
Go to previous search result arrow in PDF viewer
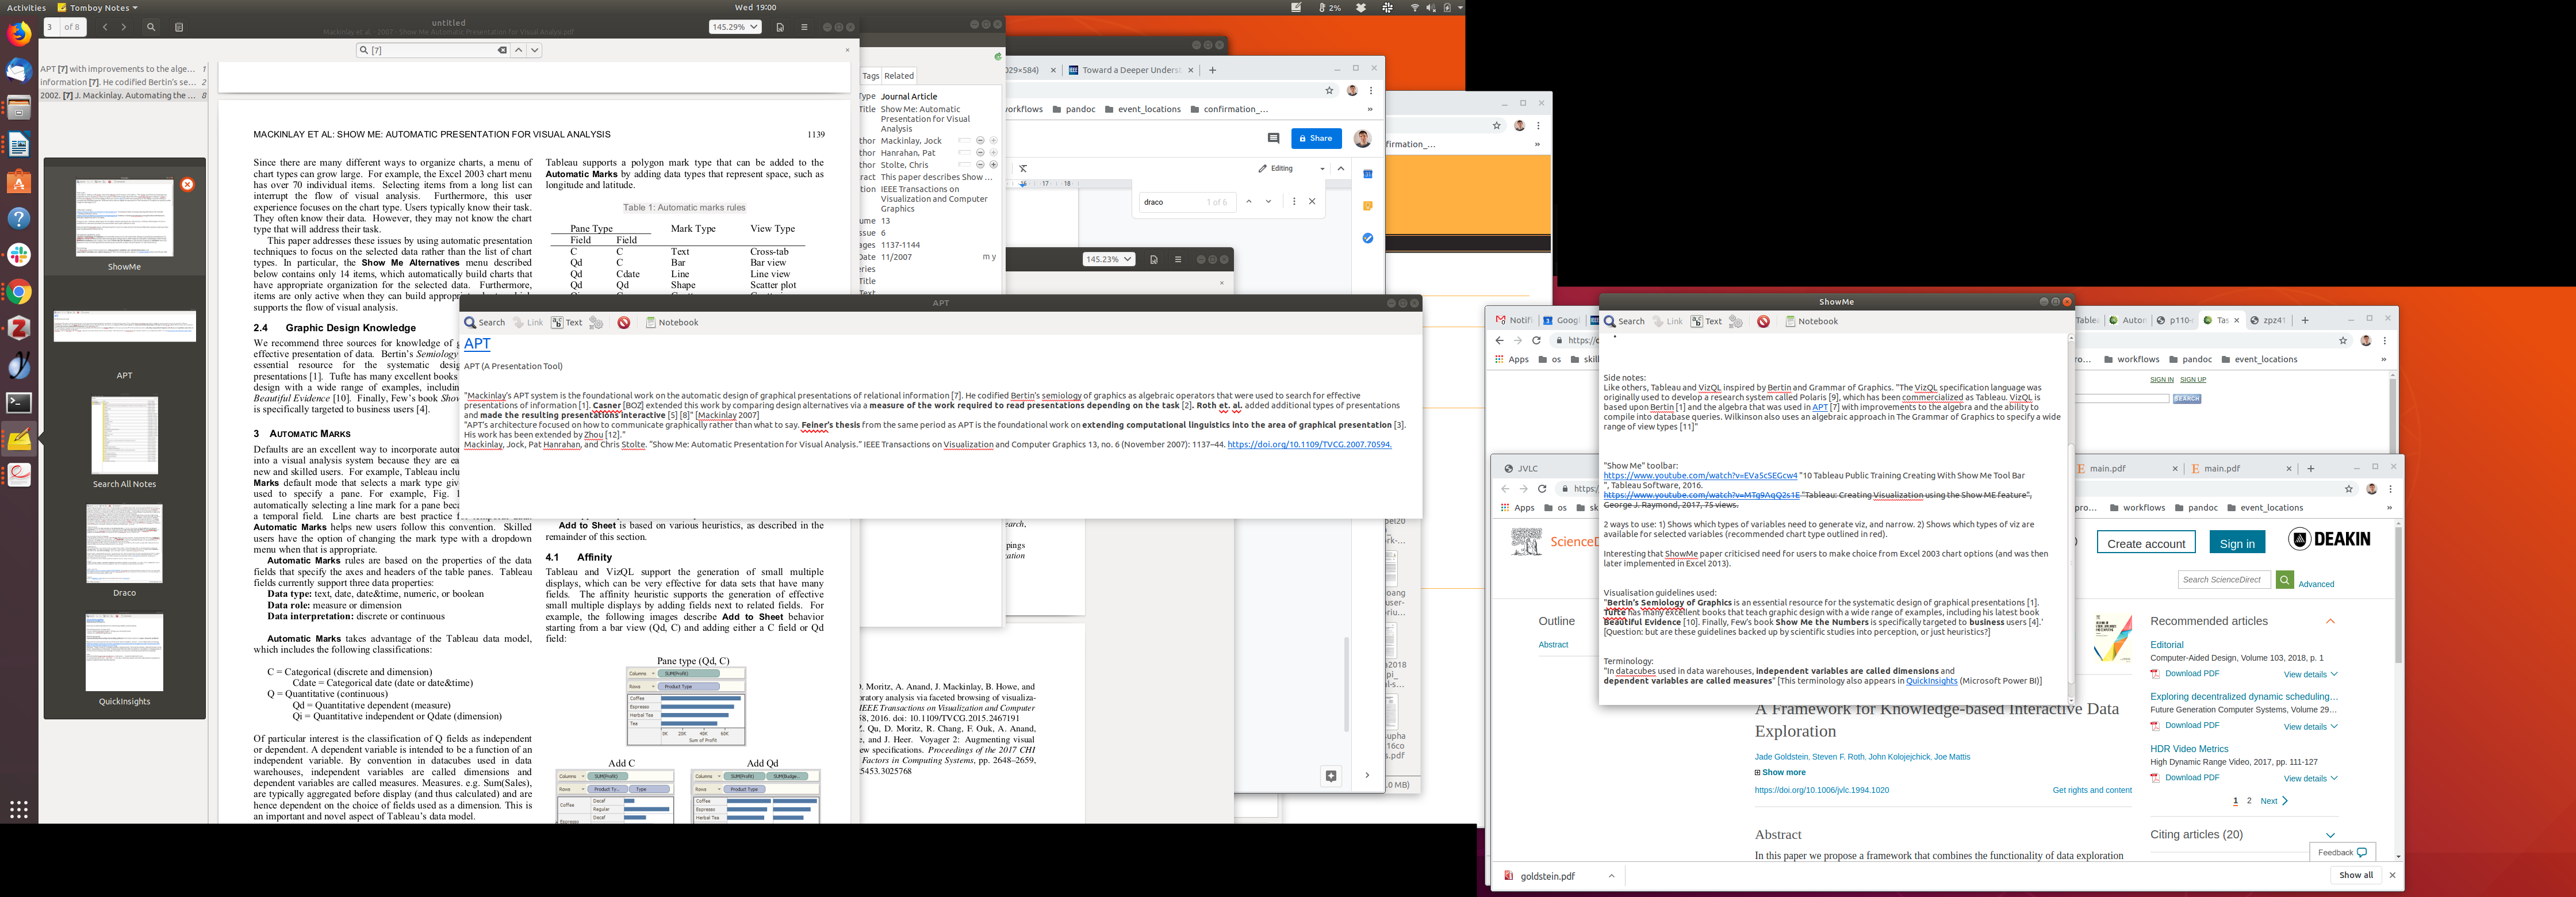[x=518, y=50]
